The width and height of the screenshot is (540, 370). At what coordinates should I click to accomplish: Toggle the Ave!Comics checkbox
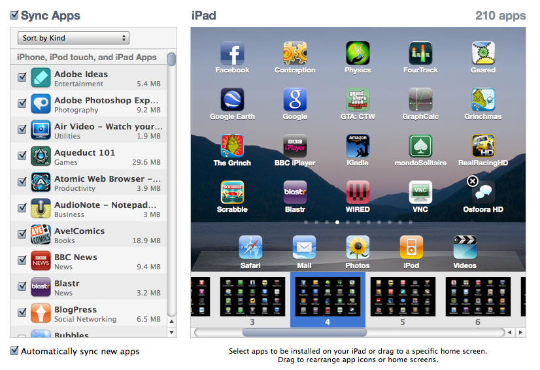pos(22,234)
